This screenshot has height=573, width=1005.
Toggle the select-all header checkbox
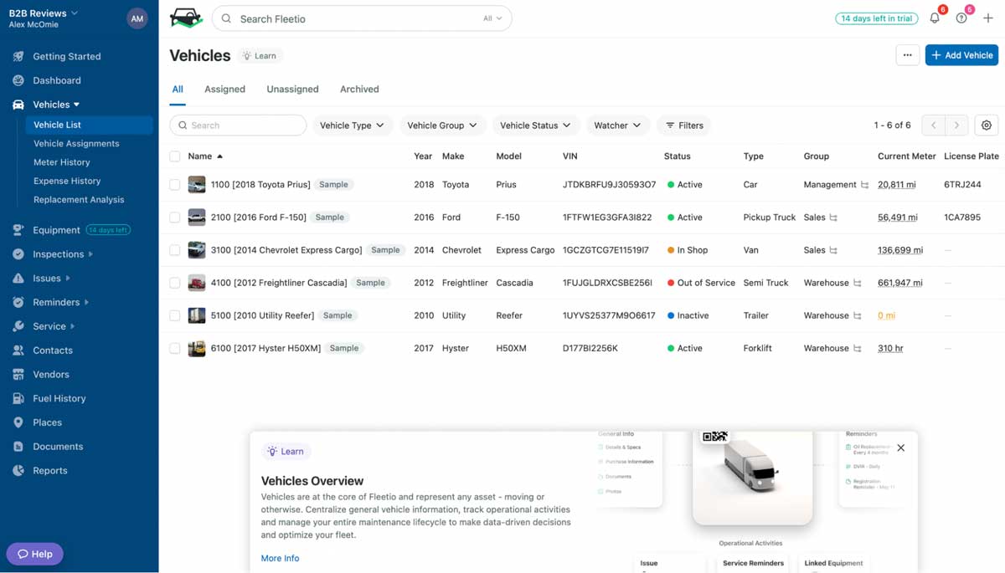pos(175,156)
